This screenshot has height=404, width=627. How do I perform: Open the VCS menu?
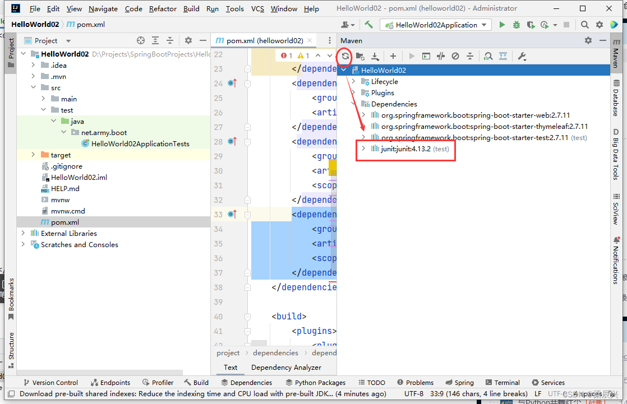tap(257, 8)
